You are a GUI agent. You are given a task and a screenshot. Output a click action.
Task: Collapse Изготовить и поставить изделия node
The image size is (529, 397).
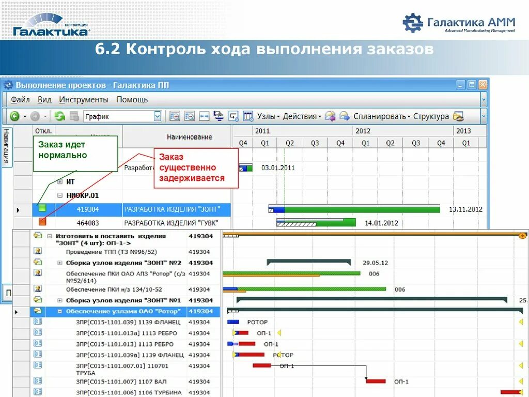pyautogui.click(x=50, y=236)
